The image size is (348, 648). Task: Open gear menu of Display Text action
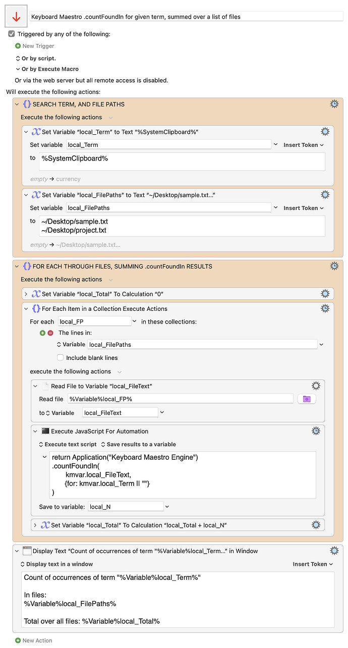click(x=334, y=551)
